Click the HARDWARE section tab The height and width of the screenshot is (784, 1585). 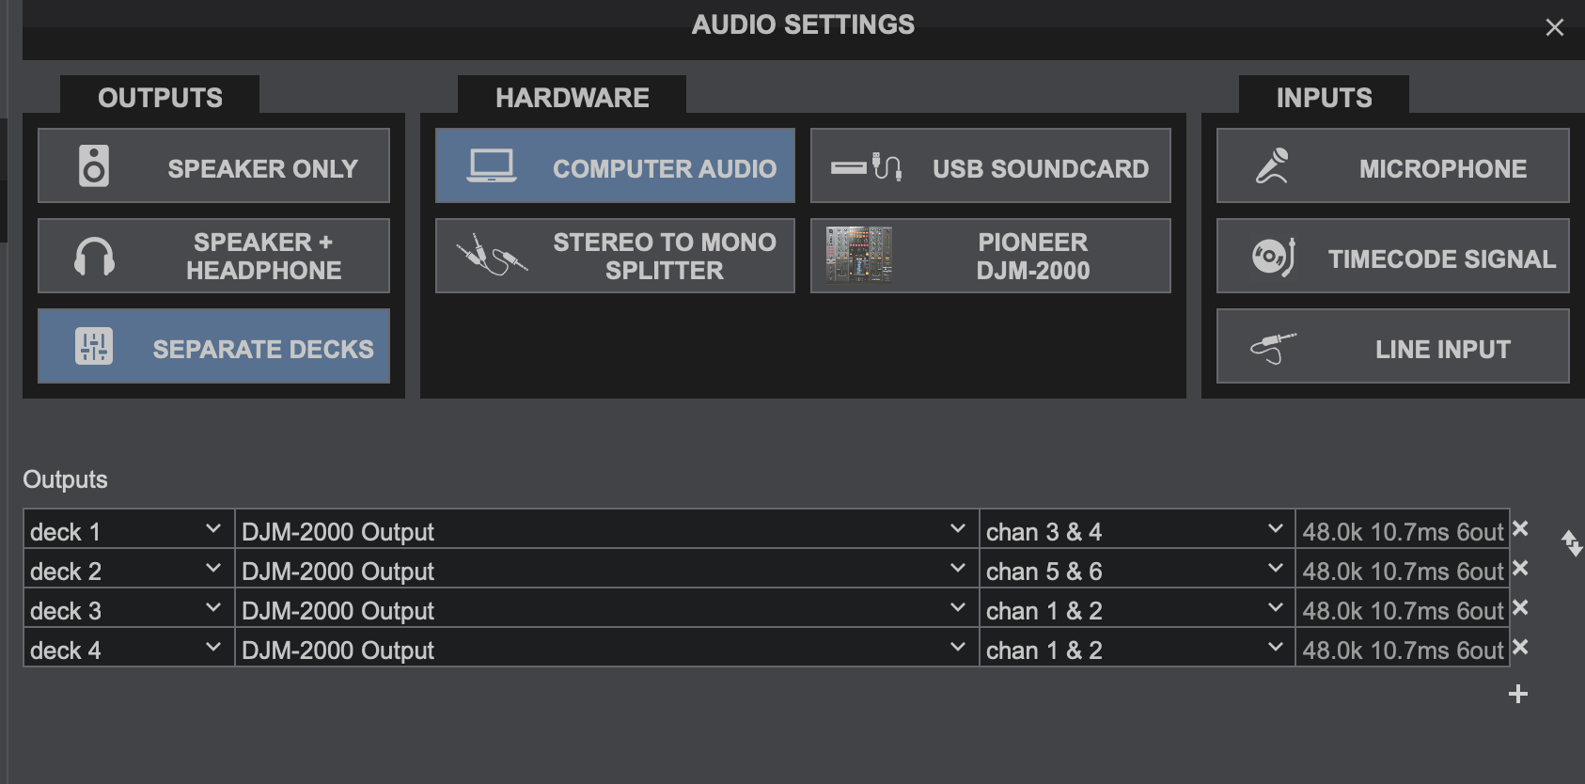click(x=572, y=97)
